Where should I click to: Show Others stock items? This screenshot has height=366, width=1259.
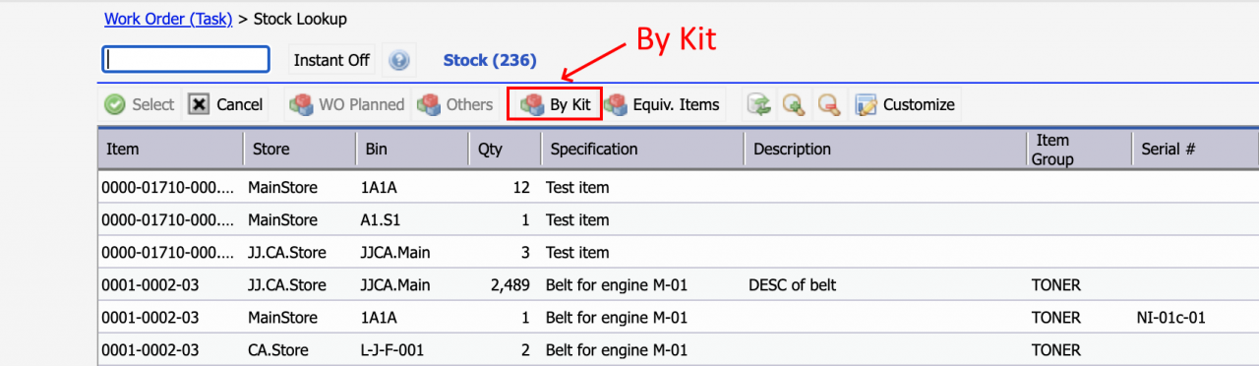click(454, 104)
